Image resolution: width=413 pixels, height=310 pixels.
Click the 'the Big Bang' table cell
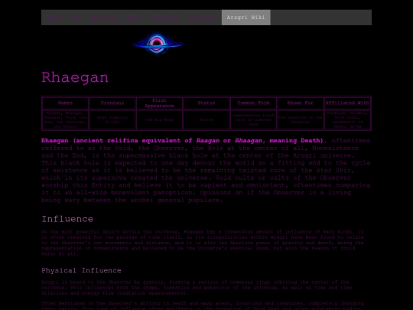tap(159, 119)
